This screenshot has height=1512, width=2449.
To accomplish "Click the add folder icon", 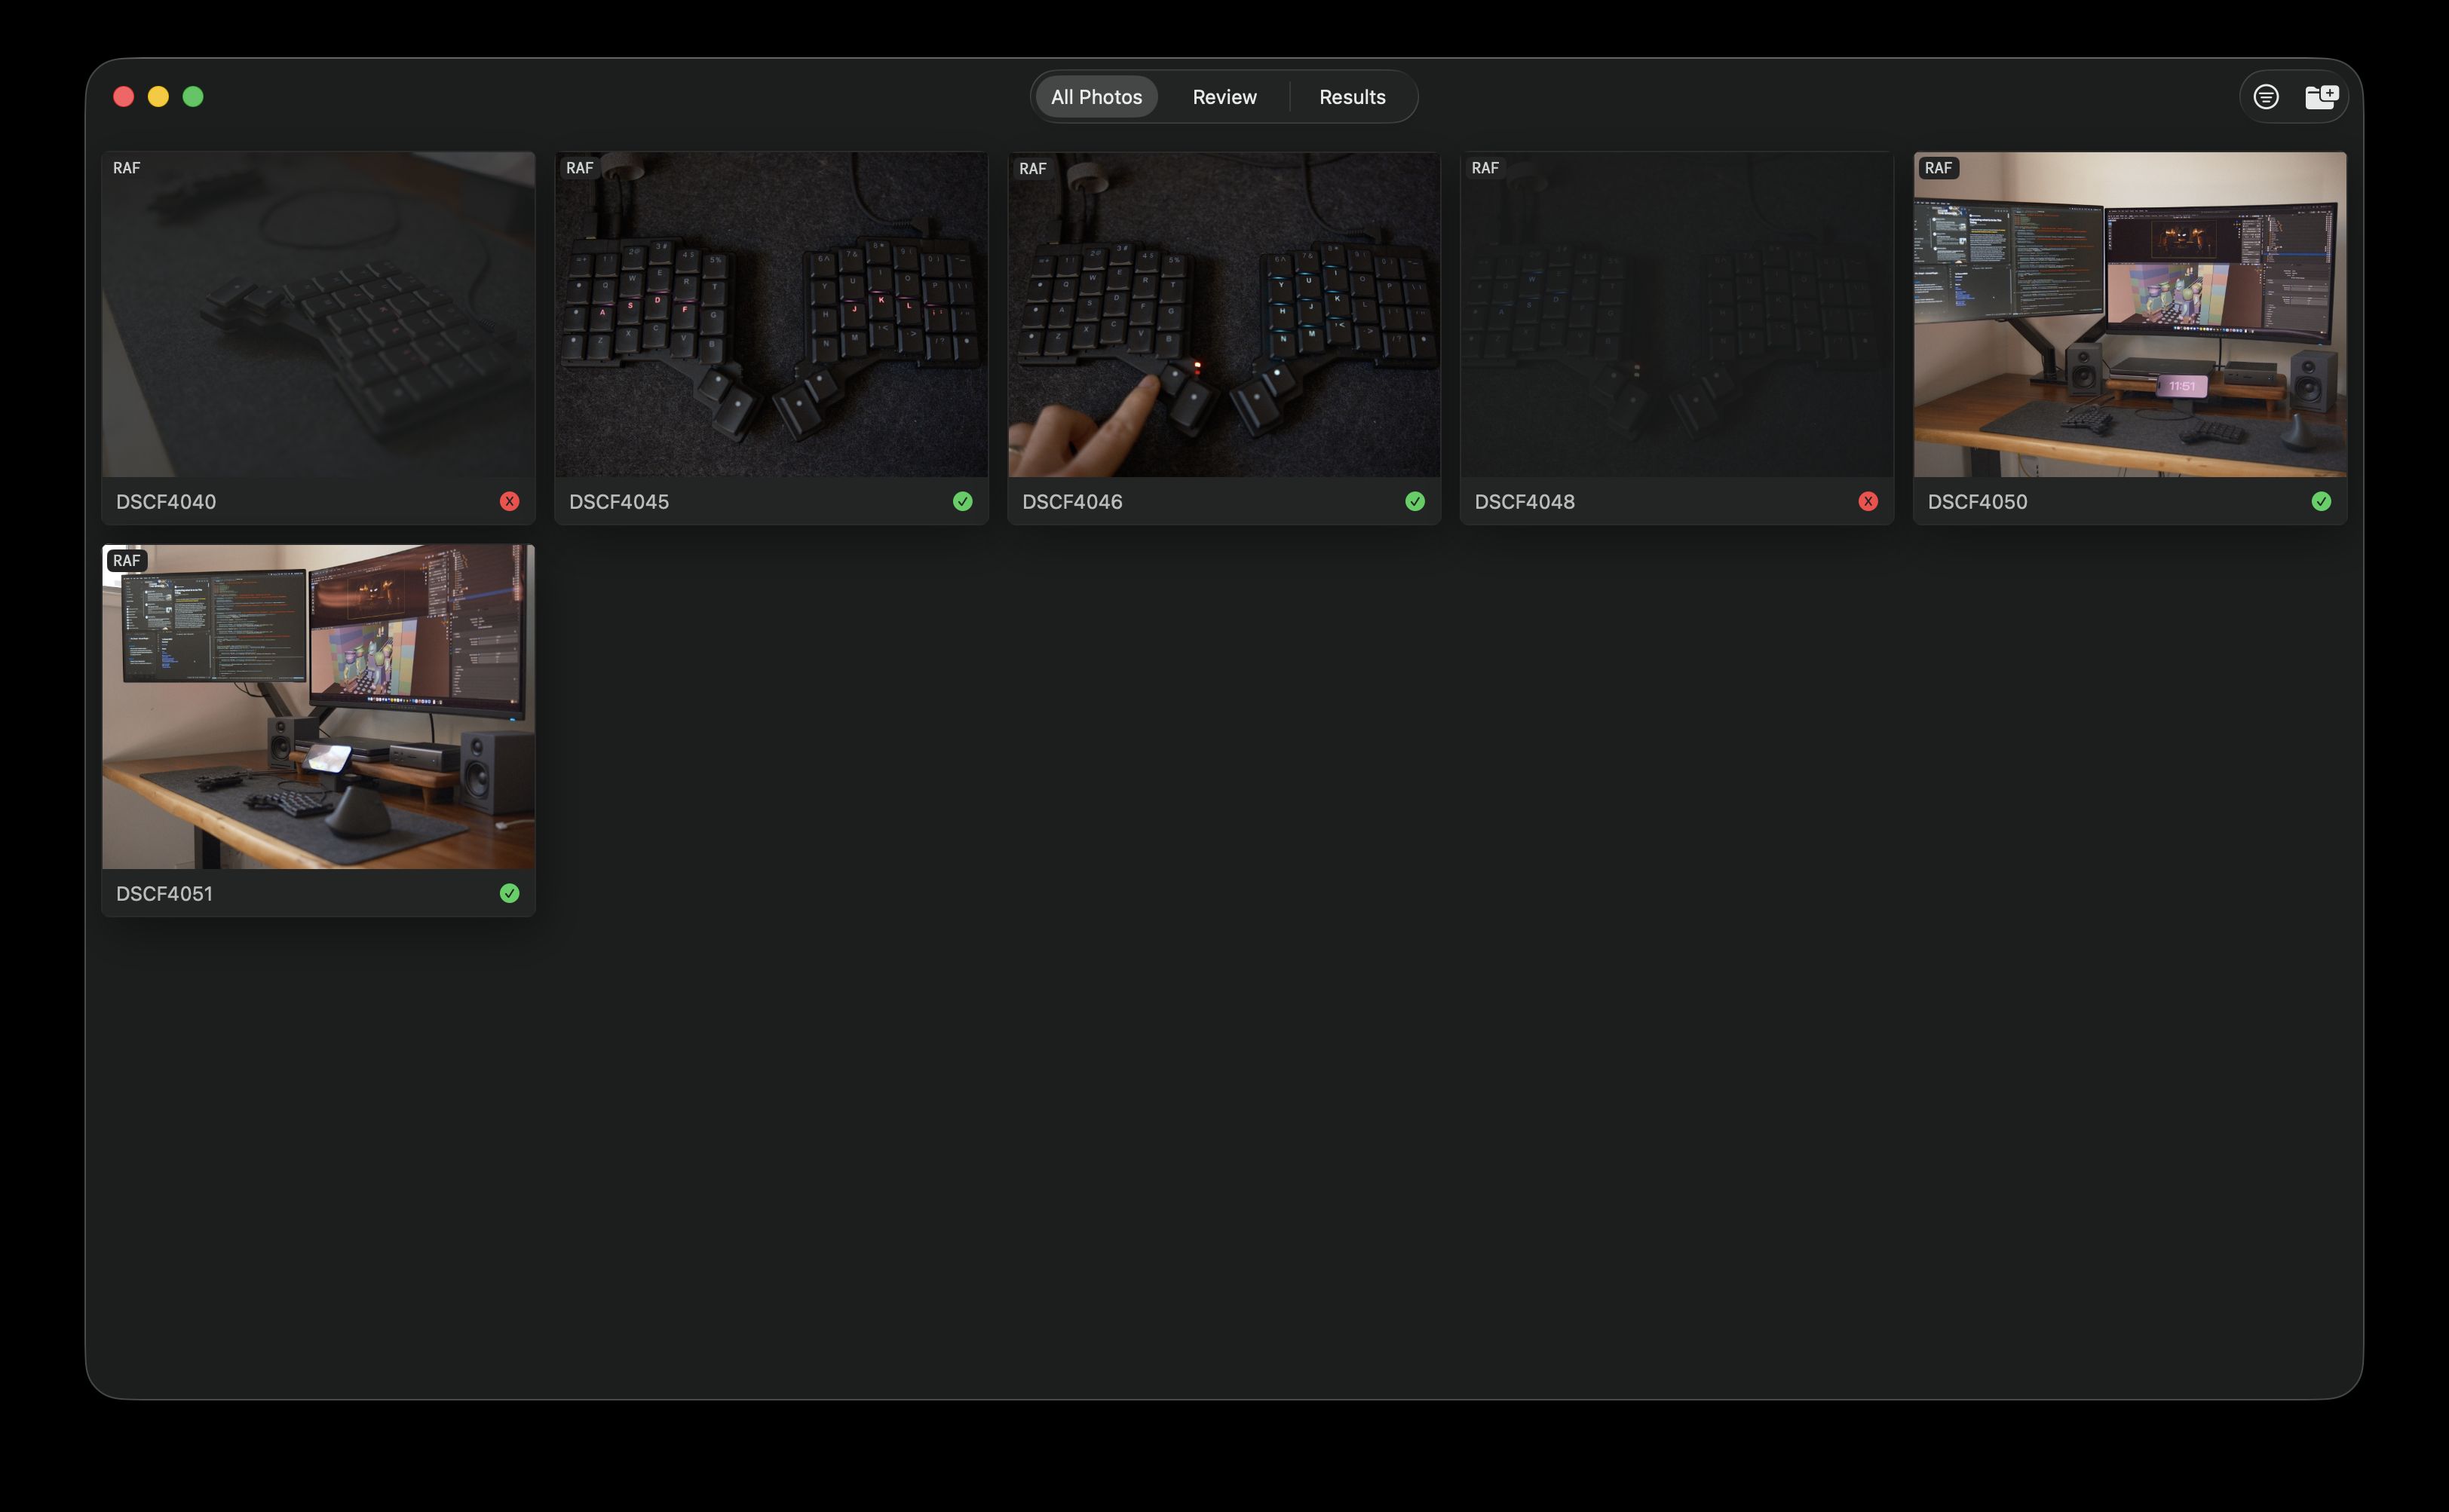I will pos(2322,96).
